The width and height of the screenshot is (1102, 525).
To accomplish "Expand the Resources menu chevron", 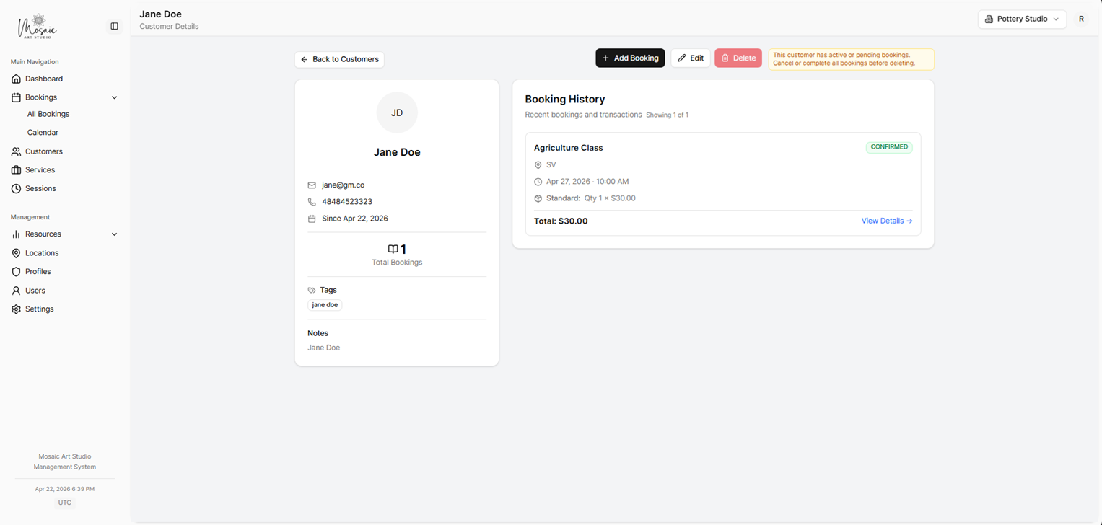I will pos(114,234).
